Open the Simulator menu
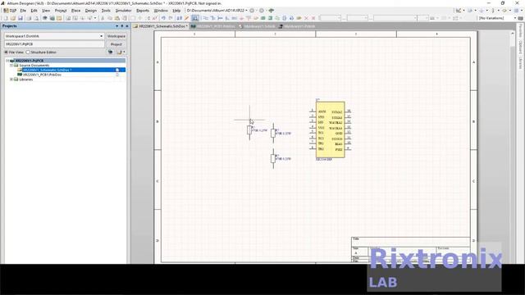The image size is (525, 295). tap(123, 11)
